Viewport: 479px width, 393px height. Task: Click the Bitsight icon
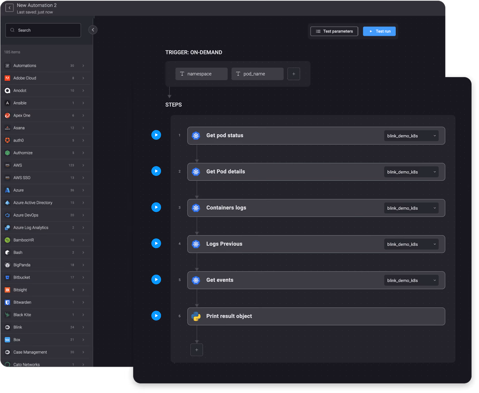(8, 290)
